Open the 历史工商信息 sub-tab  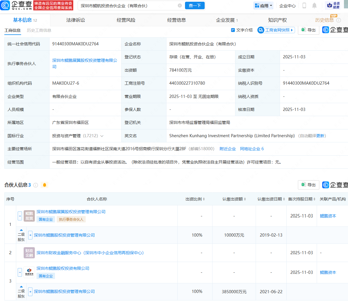[39, 30]
